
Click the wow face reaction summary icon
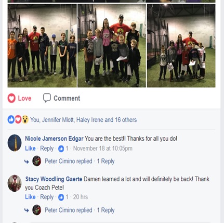point(25,119)
